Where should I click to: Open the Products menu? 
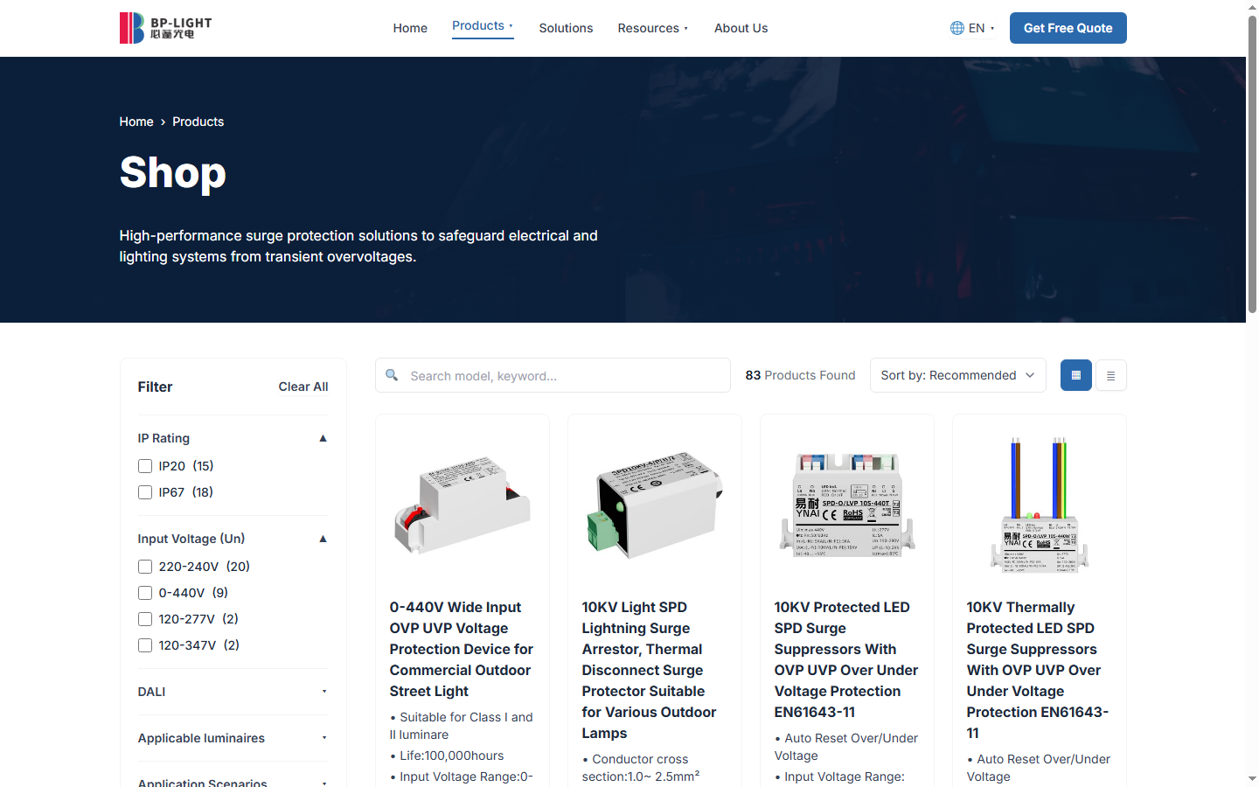click(483, 26)
